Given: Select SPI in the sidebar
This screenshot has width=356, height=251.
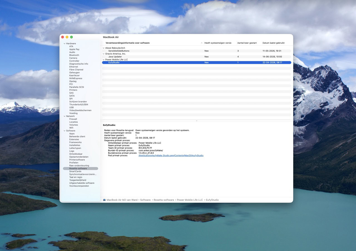Looking at the screenshot, I should click(71, 99).
